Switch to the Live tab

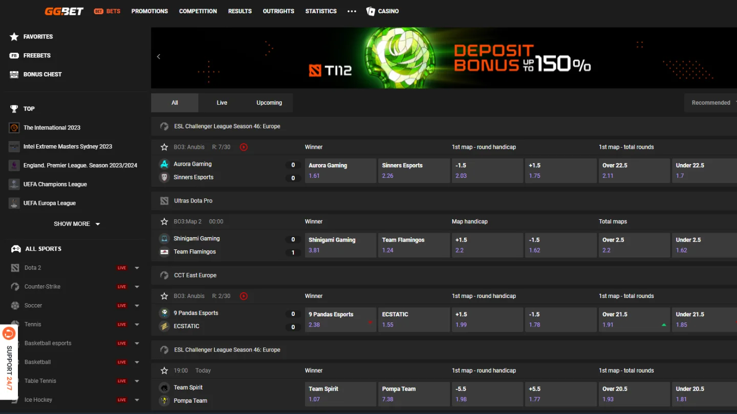click(x=222, y=103)
